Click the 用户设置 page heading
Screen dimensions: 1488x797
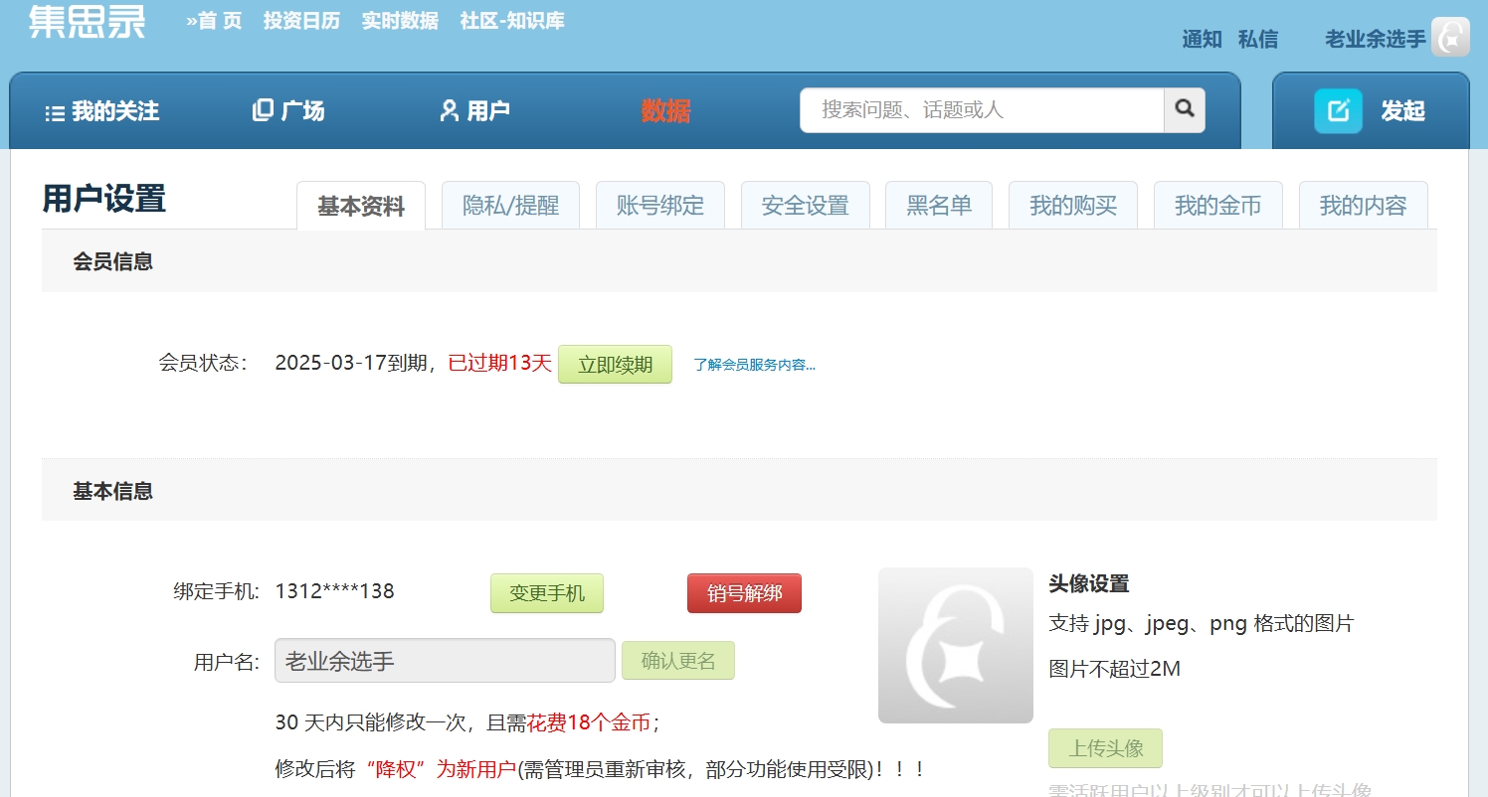pyautogui.click(x=104, y=199)
